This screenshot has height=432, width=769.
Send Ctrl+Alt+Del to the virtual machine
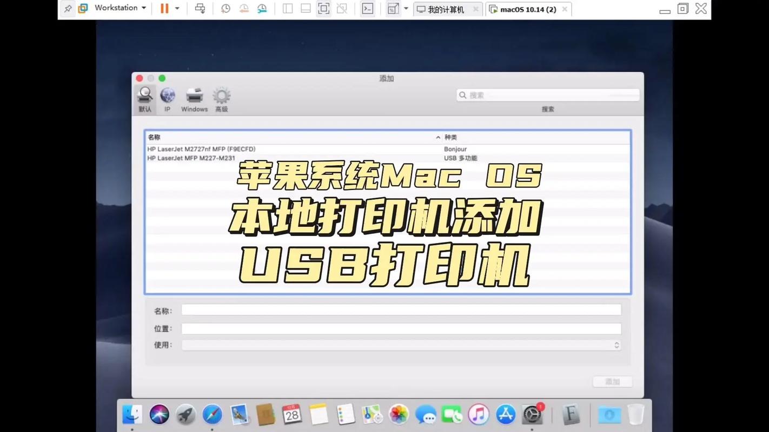(x=200, y=9)
